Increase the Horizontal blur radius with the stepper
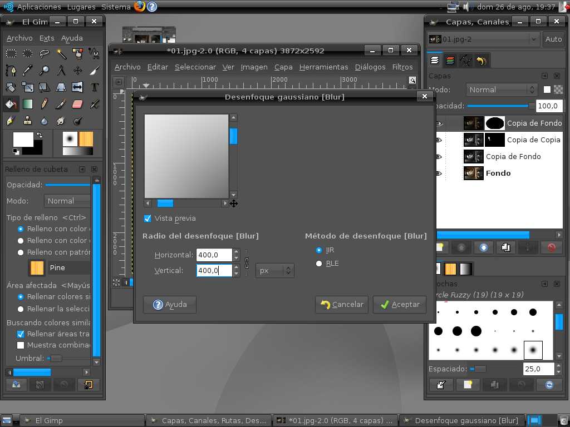This screenshot has height=427, width=570. (236, 251)
